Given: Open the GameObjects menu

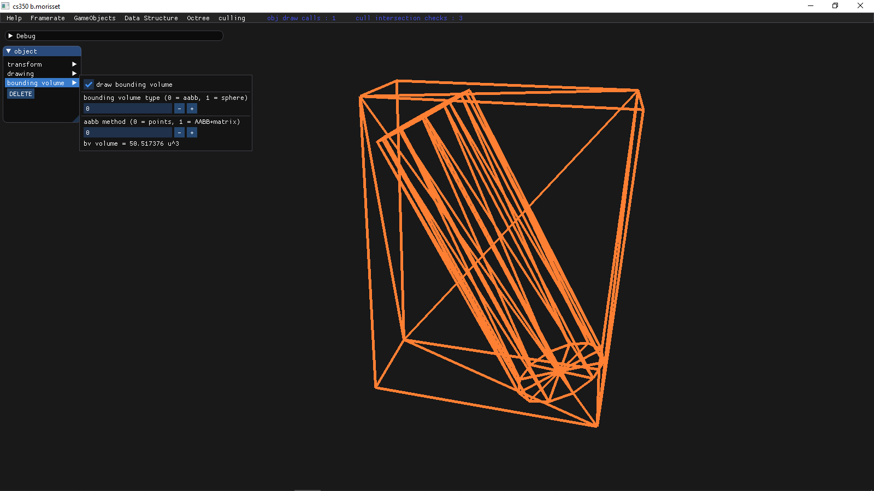Looking at the screenshot, I should coord(95,18).
